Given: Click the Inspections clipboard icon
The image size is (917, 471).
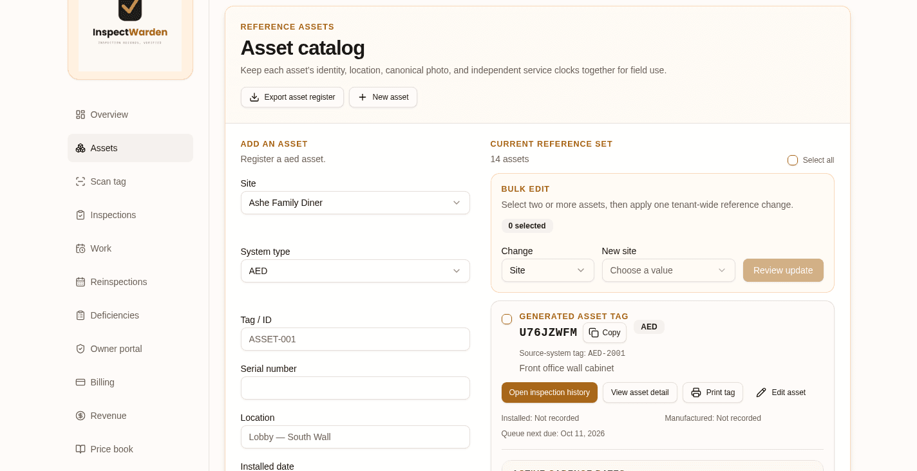Looking at the screenshot, I should 80,215.
